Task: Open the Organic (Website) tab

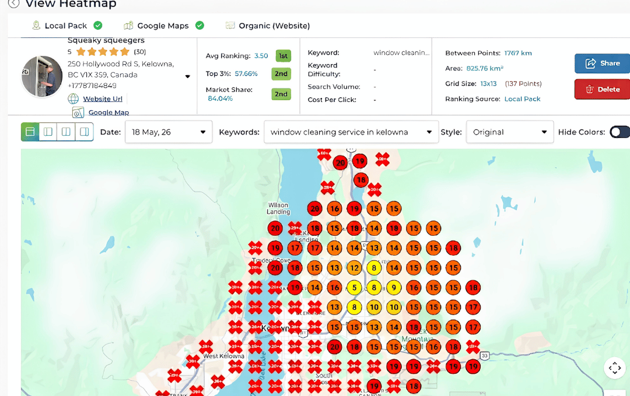Action: [x=268, y=26]
